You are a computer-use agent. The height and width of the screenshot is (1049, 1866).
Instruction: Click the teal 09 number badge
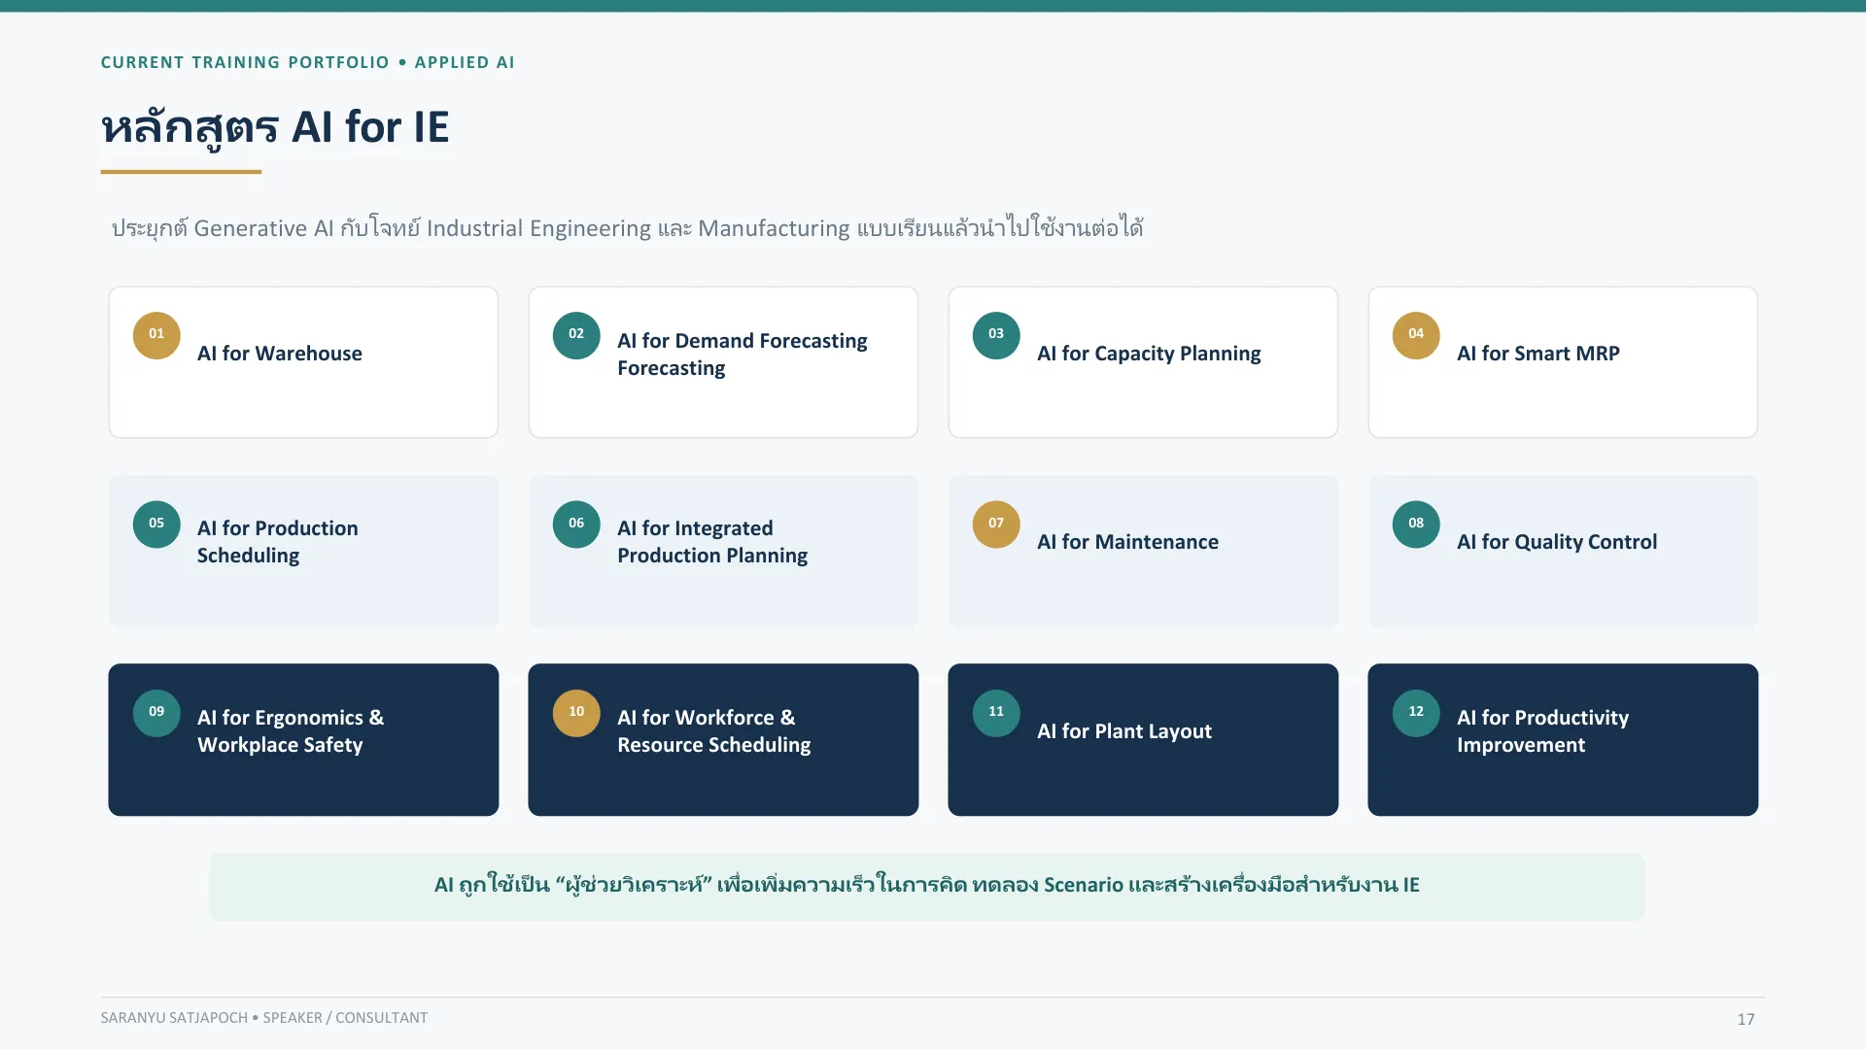pyautogui.click(x=156, y=713)
